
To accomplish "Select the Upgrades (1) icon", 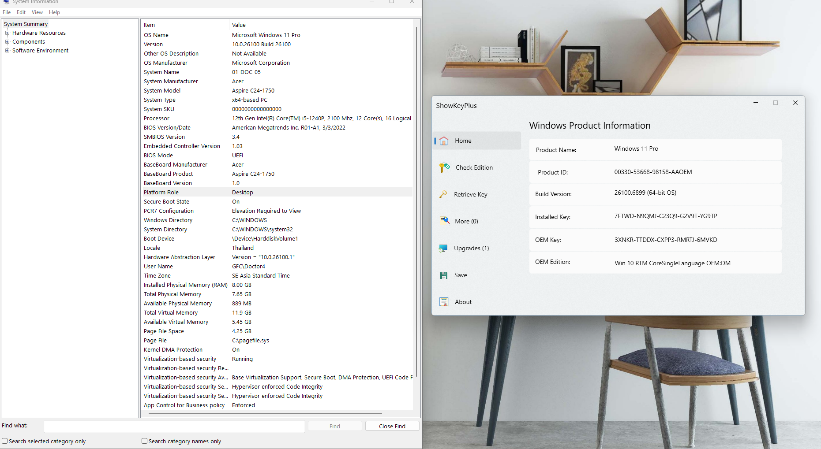I will 443,248.
